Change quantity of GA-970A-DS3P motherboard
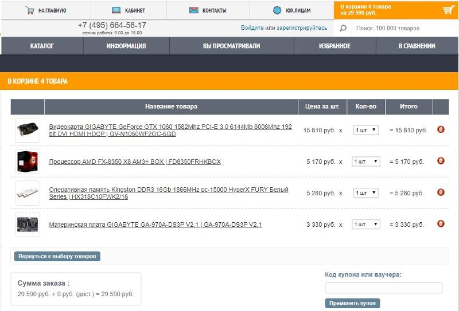The width and height of the screenshot is (459, 311). coord(366,224)
